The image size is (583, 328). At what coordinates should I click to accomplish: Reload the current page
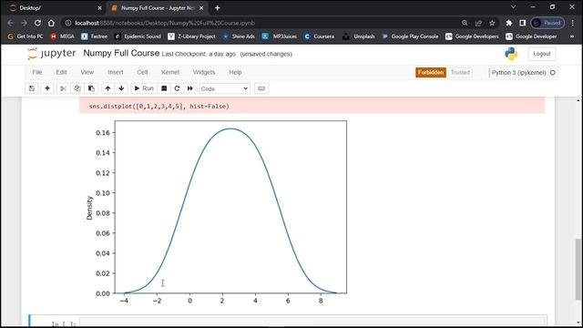(37, 23)
